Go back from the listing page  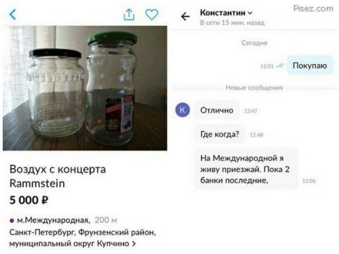13,15
